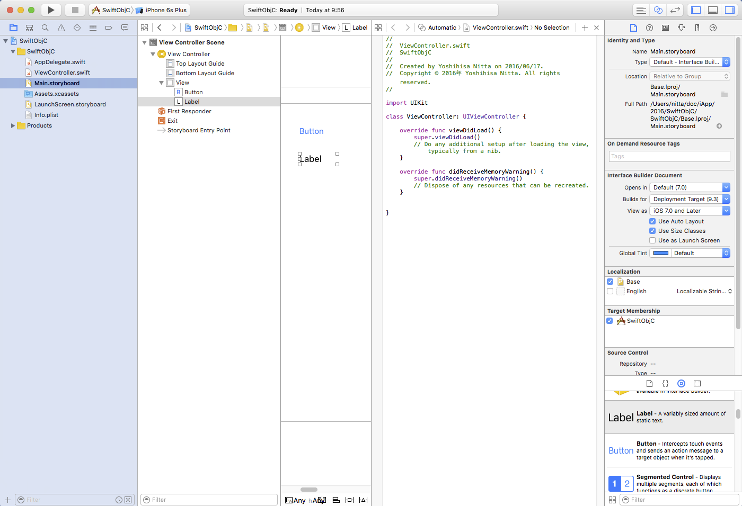Select Button in the document outline
742x506 pixels.
pyautogui.click(x=193, y=92)
